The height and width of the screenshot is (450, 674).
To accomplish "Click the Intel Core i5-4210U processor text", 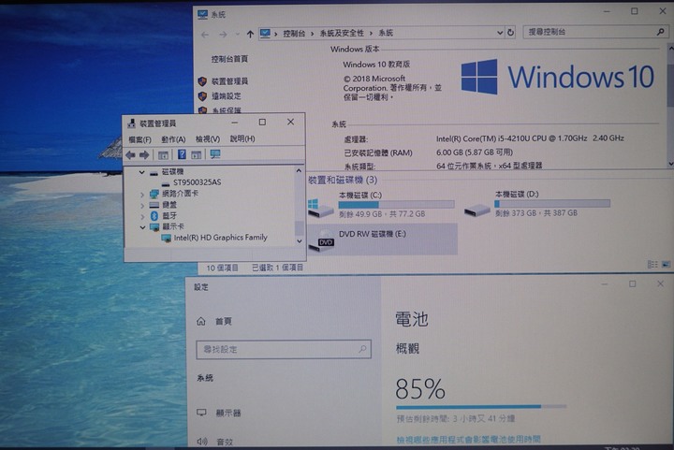I will [530, 138].
